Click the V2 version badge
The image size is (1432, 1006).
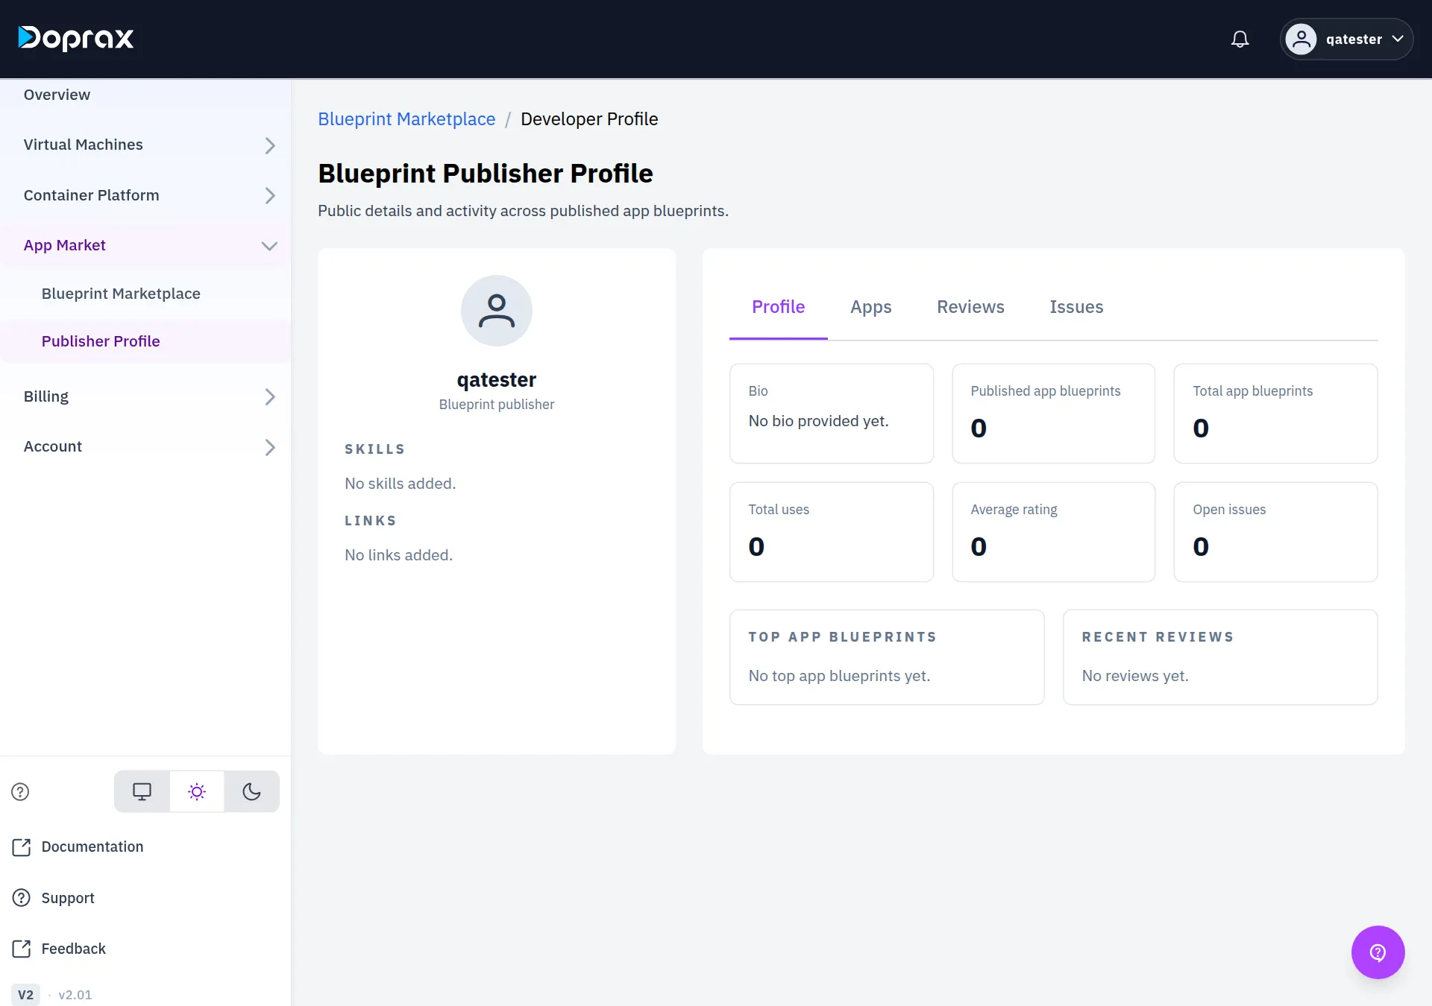coord(25,995)
